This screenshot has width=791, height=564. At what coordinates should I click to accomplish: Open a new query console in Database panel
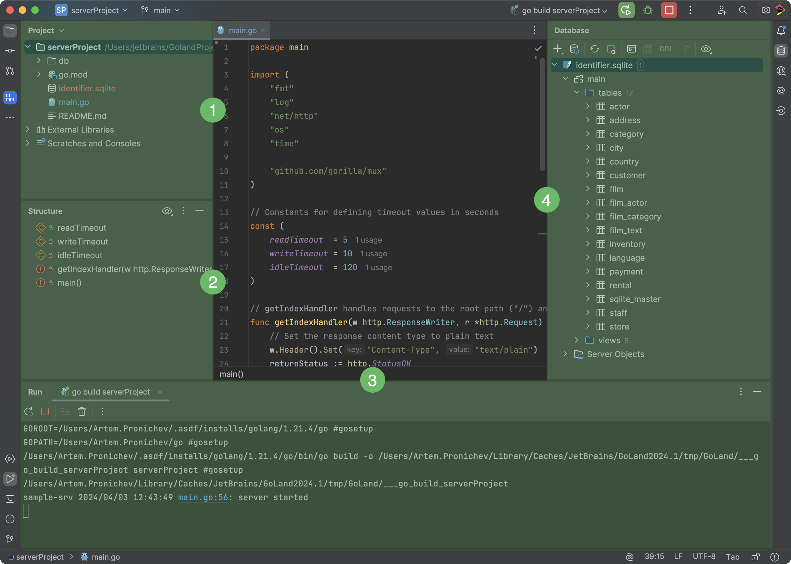(631, 49)
